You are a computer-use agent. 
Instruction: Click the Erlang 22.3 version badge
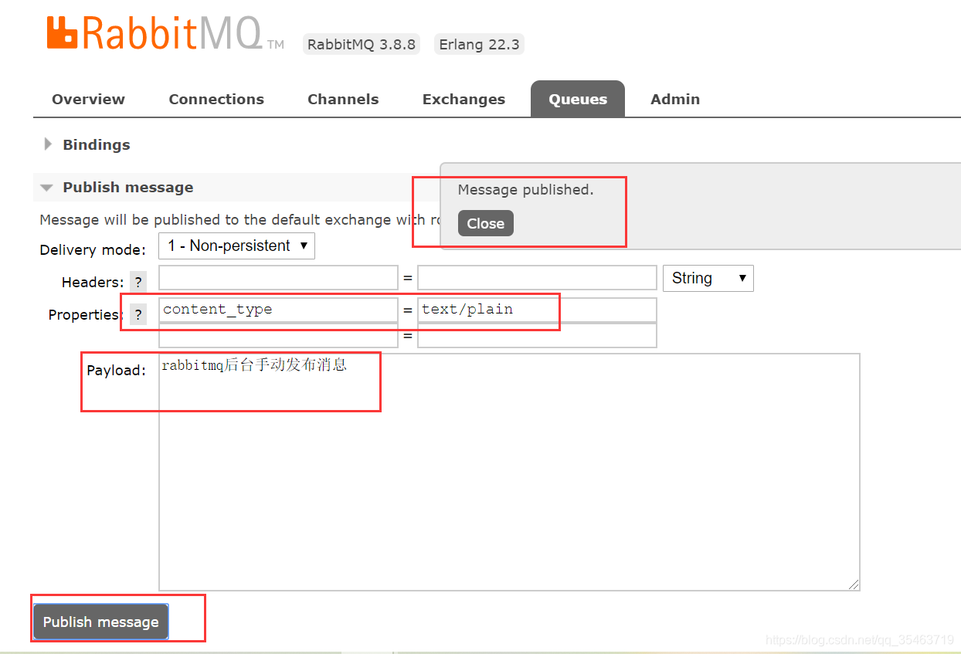click(479, 44)
